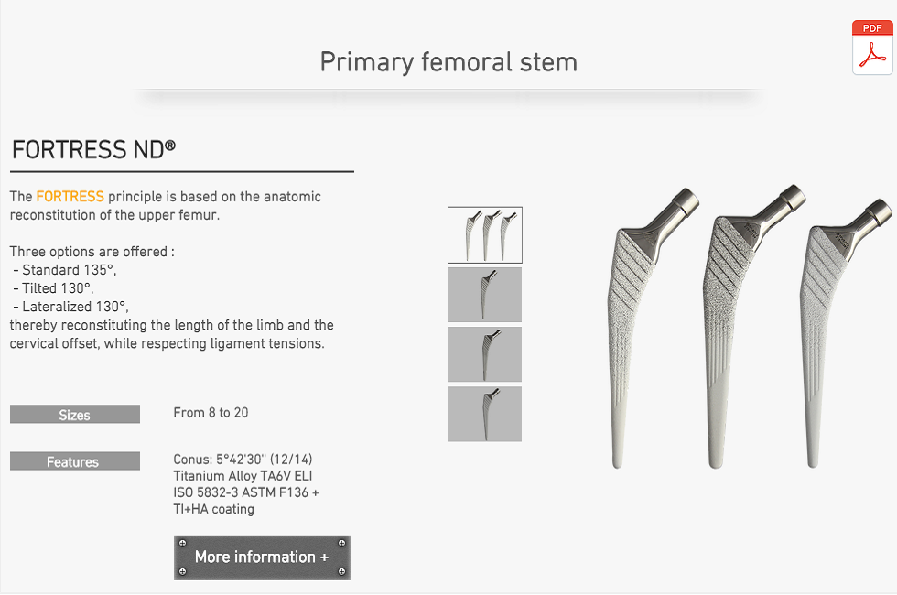Click the orange FORTRESS word
This screenshot has height=595, width=897.
[70, 197]
